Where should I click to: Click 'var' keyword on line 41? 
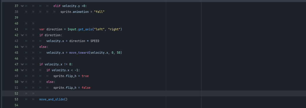point(42,29)
